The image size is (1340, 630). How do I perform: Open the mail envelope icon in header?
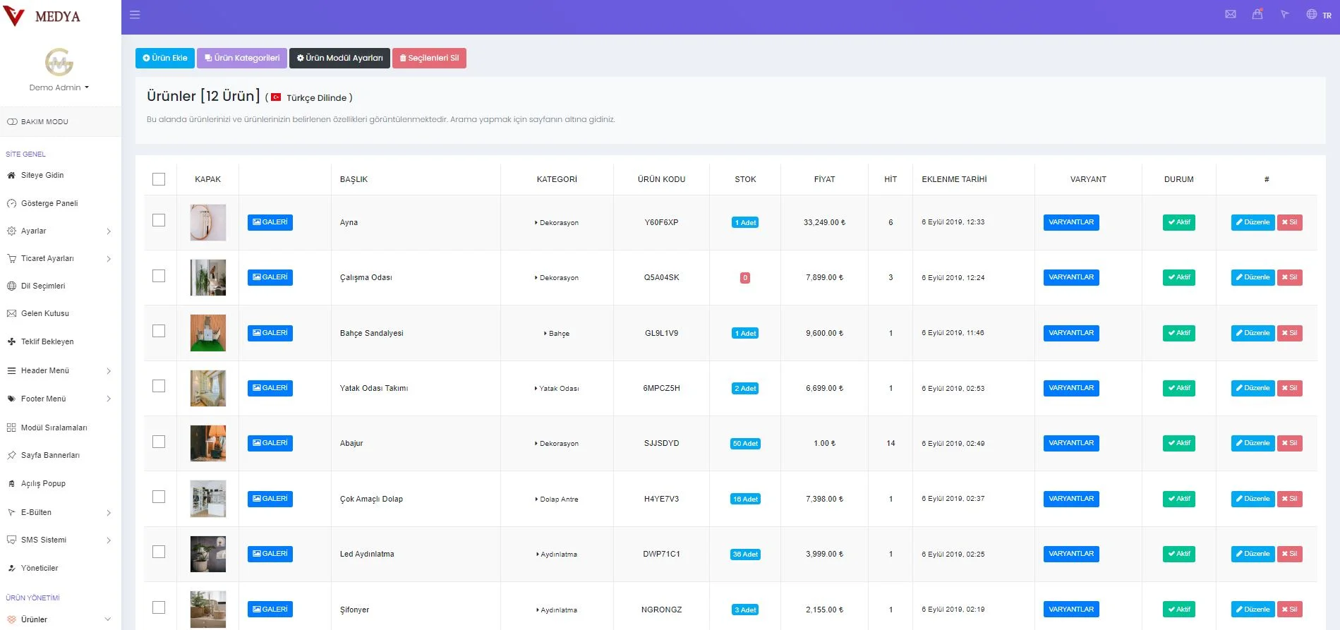[x=1231, y=14]
